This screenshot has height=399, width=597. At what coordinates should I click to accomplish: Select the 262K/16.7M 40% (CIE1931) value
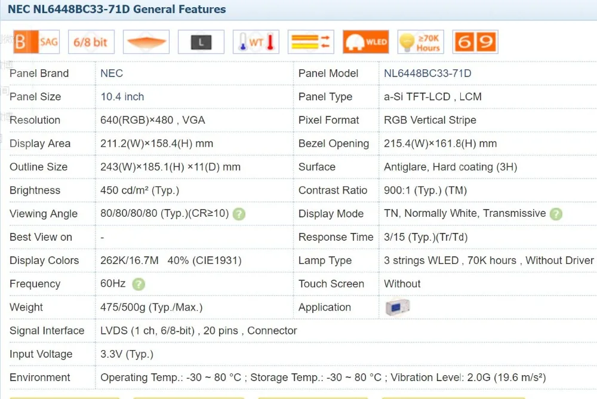pyautogui.click(x=171, y=260)
